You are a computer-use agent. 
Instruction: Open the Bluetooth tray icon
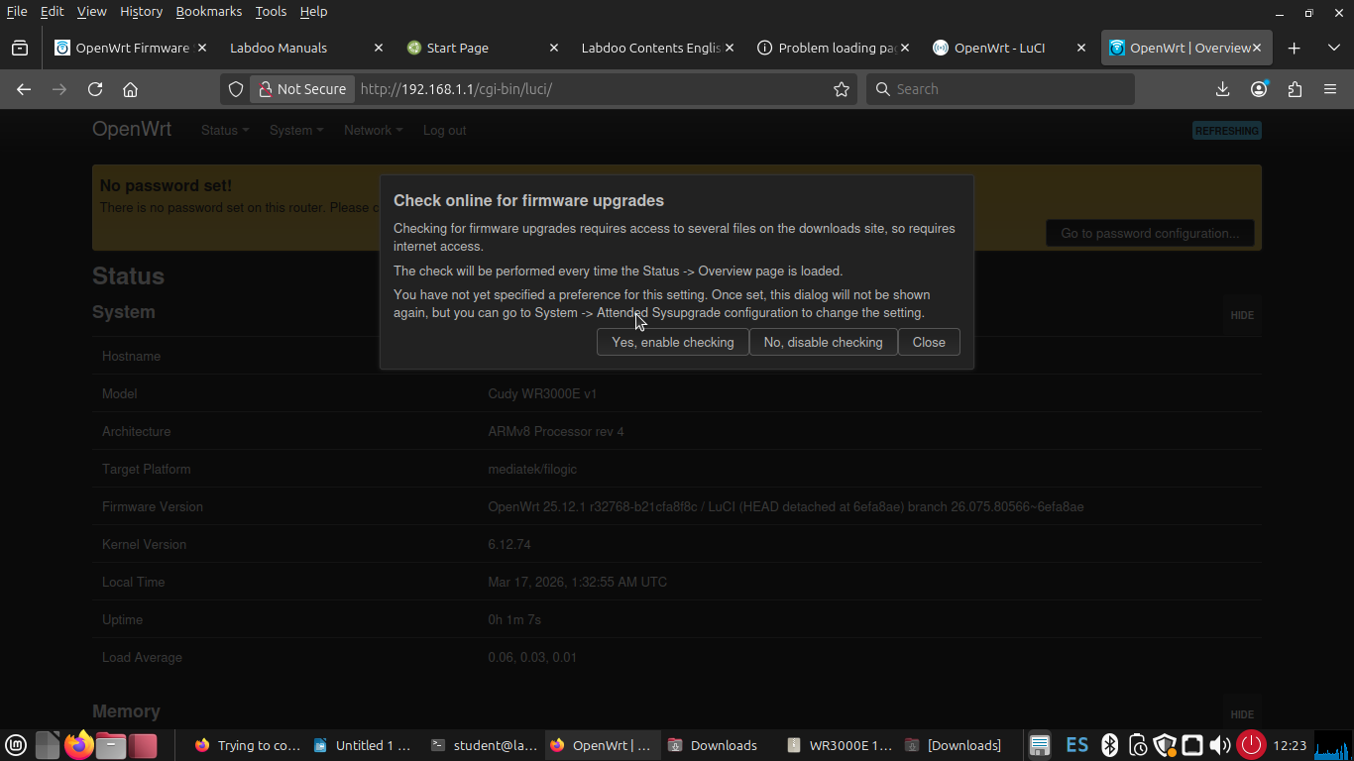pos(1108,745)
